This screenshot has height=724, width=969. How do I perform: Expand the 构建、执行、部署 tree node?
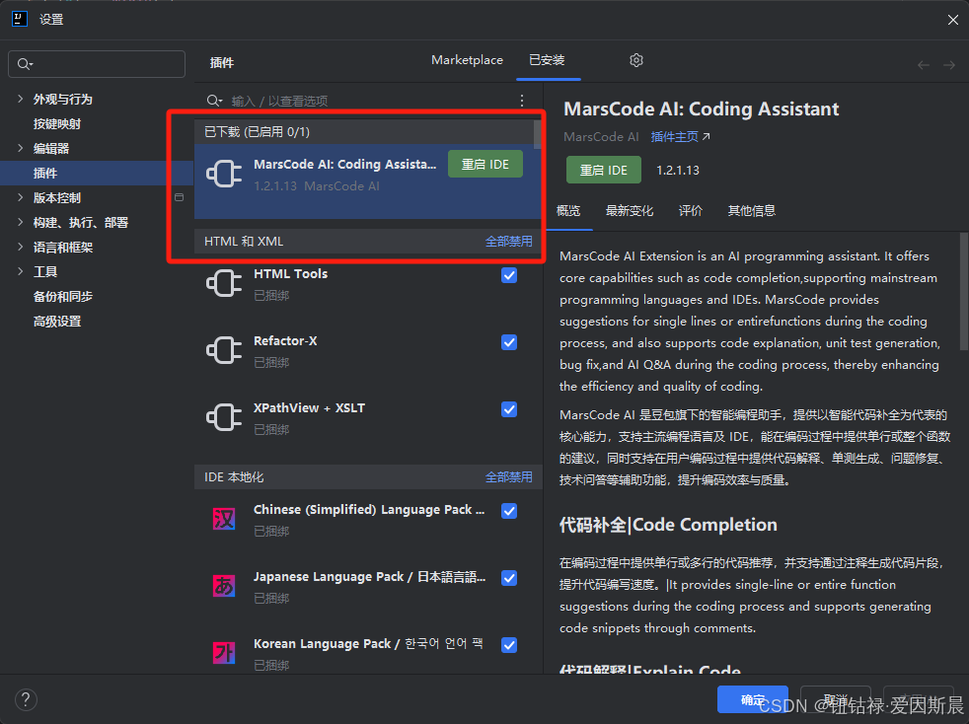pyautogui.click(x=21, y=222)
